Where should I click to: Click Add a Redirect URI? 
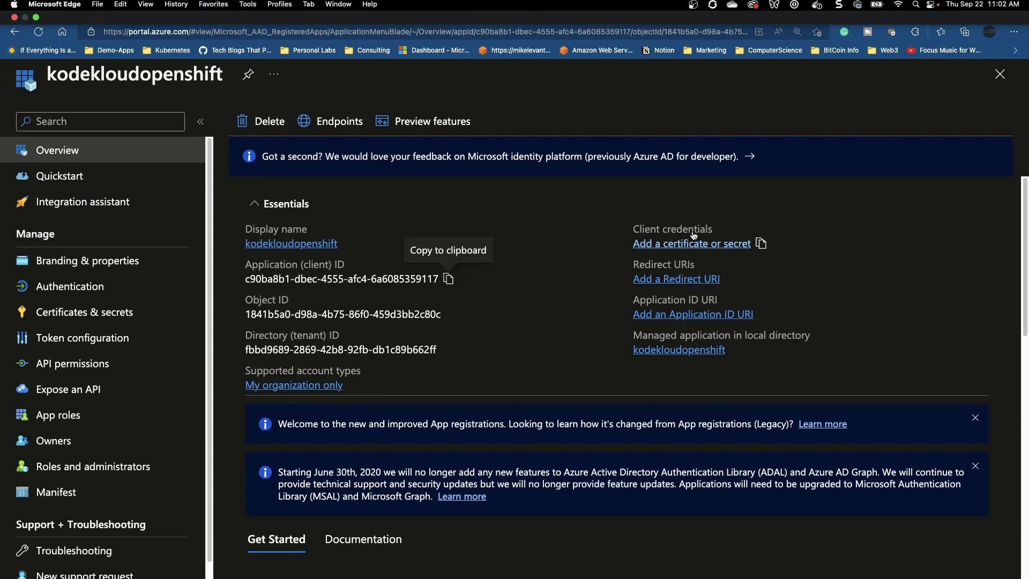point(676,279)
